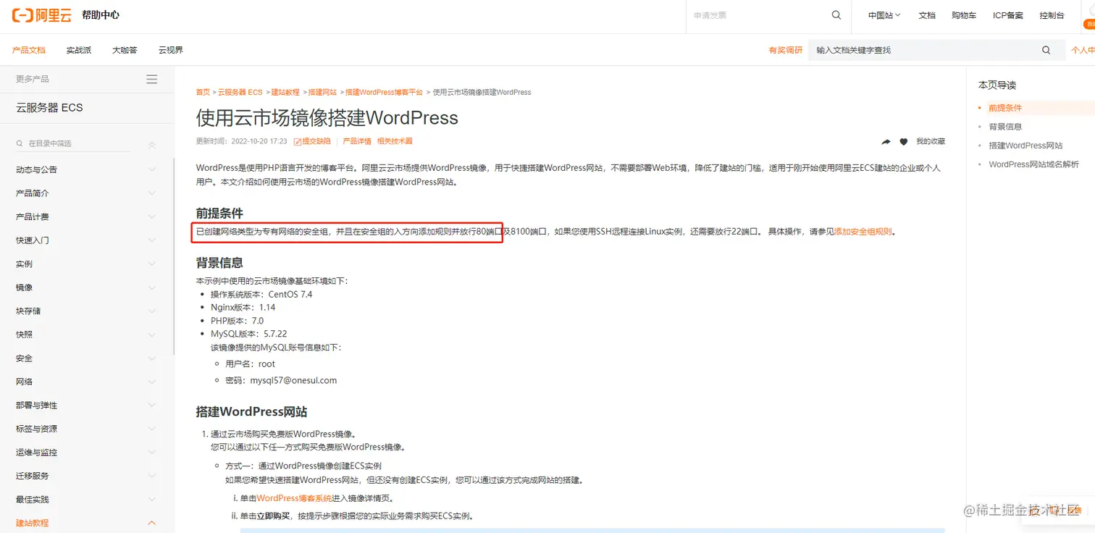Click 搭建网站 in the breadcrumb

[322, 92]
